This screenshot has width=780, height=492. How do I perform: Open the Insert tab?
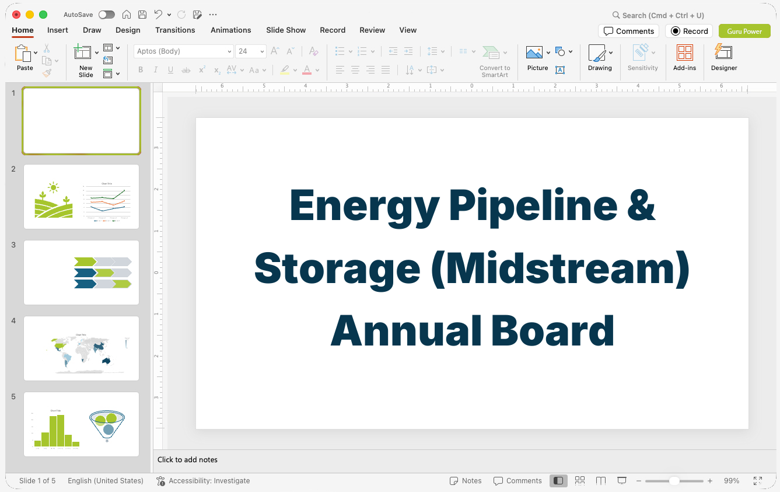[58, 30]
